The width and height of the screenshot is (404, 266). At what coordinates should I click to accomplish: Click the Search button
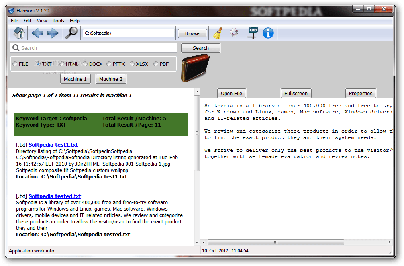tap(201, 48)
